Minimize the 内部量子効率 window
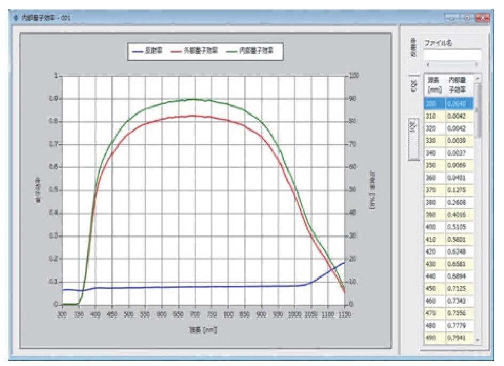Screen dimensions: 504x366 point(452,18)
